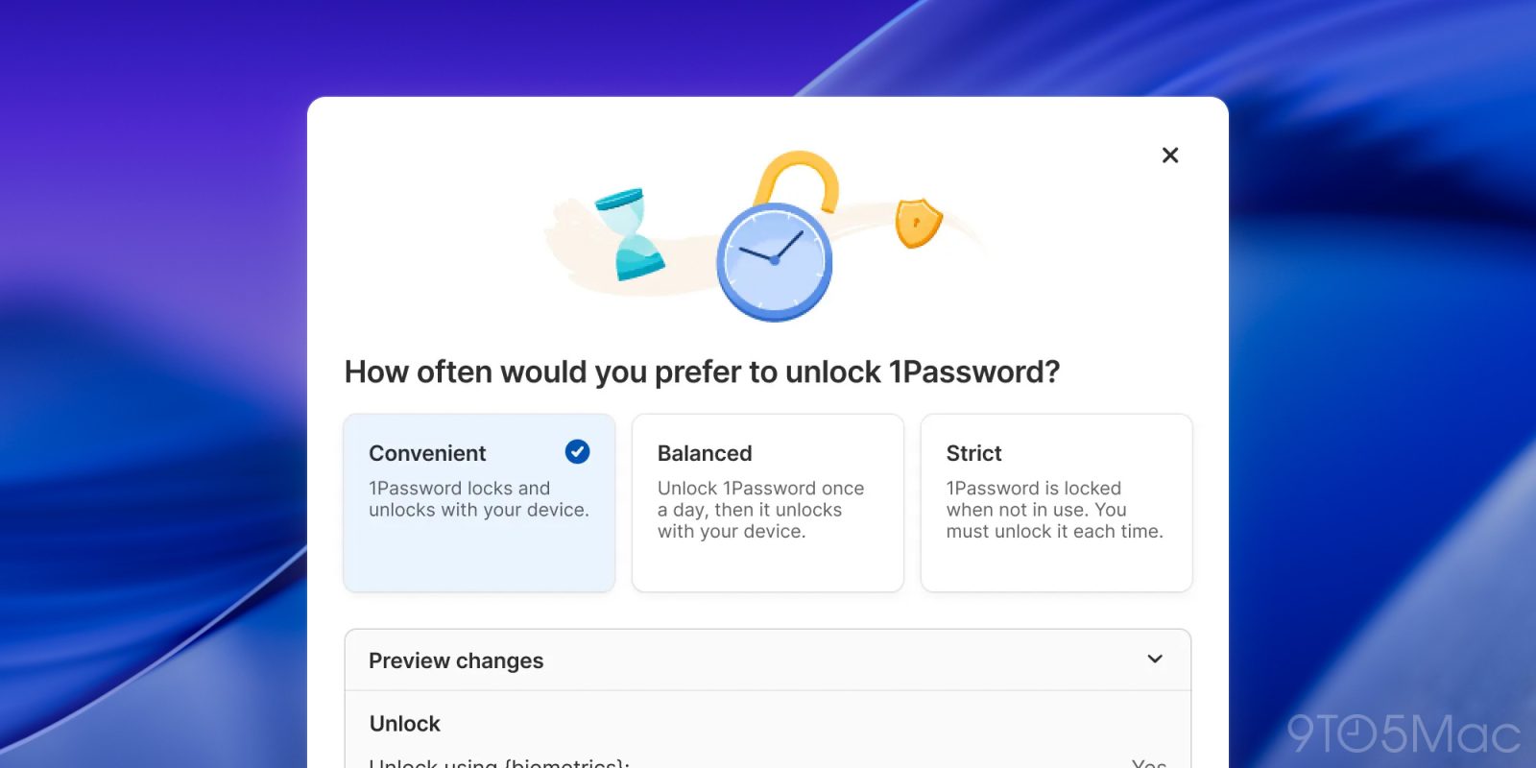Click the blue clock padlock illustration
The height and width of the screenshot is (768, 1536).
775,261
